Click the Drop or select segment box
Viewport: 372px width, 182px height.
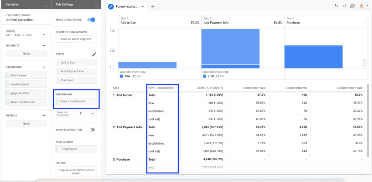pos(76,39)
